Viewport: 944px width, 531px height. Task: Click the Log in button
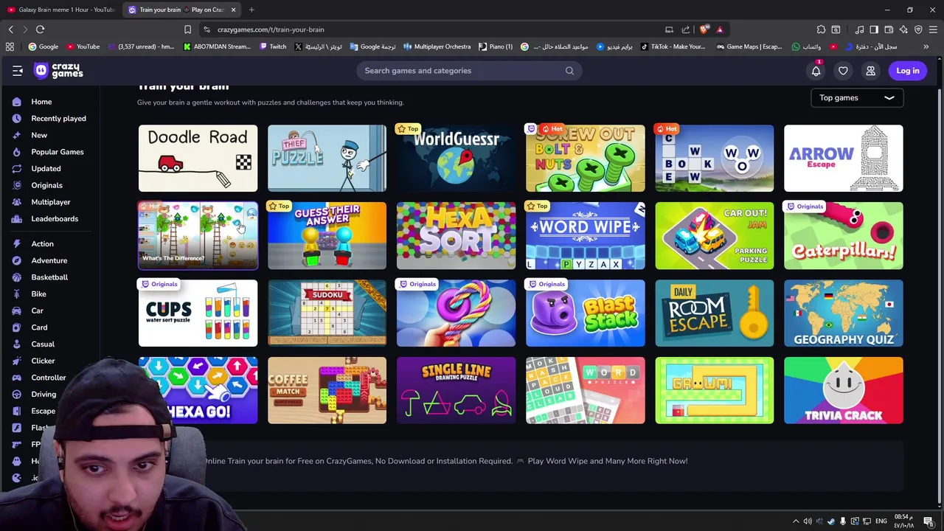(x=908, y=71)
